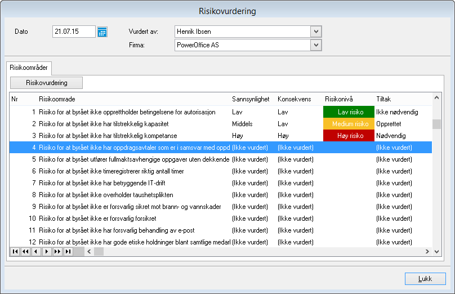Click the Sannsynlighet column header
The height and width of the screenshot is (294, 455).
(251, 99)
